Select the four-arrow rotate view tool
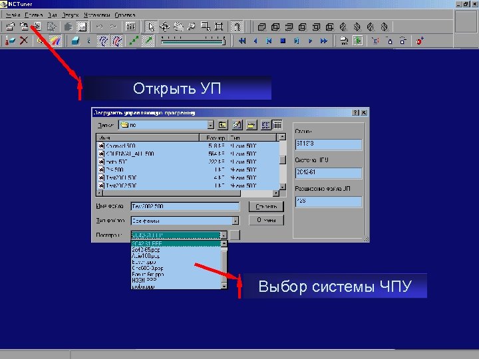This screenshot has width=479, height=359. pyautogui.click(x=164, y=27)
